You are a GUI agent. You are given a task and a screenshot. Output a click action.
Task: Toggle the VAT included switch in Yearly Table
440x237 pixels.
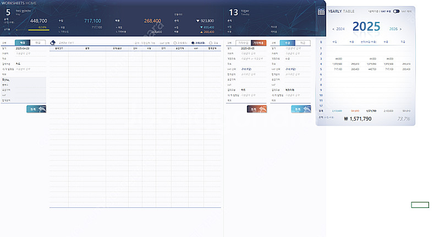click(x=396, y=12)
